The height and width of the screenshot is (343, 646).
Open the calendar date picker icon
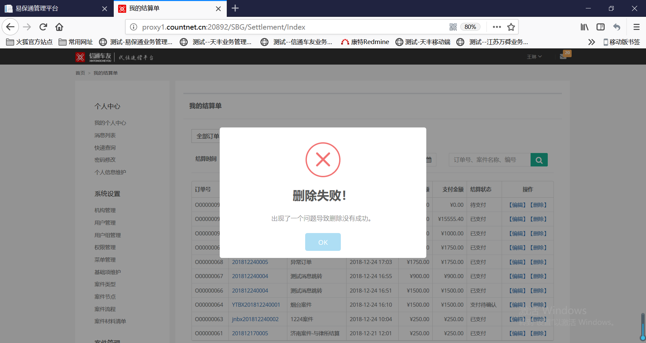[x=429, y=160]
